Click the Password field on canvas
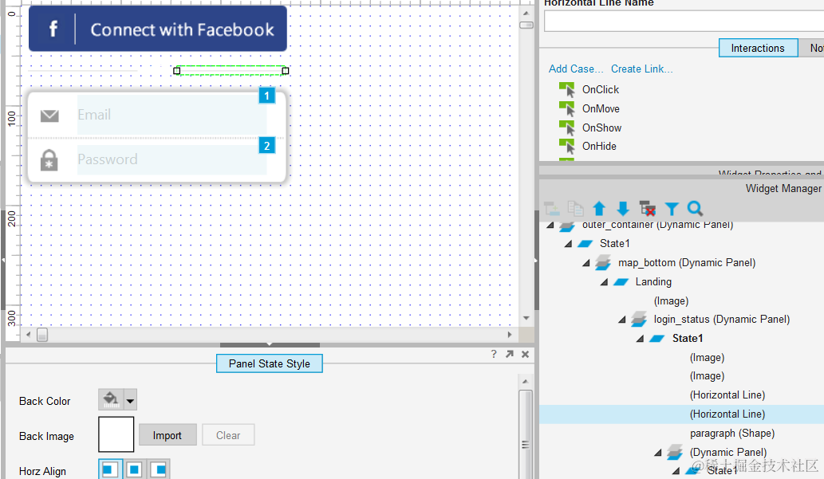Viewport: 824px width, 479px height. click(172, 159)
